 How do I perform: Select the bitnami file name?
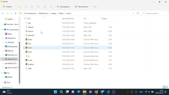[x=31, y=27]
